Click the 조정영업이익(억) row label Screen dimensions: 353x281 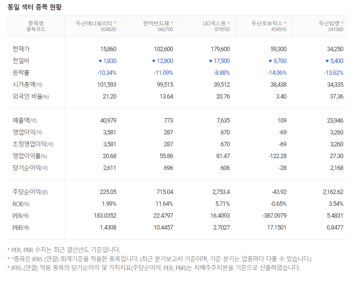[x=33, y=144]
